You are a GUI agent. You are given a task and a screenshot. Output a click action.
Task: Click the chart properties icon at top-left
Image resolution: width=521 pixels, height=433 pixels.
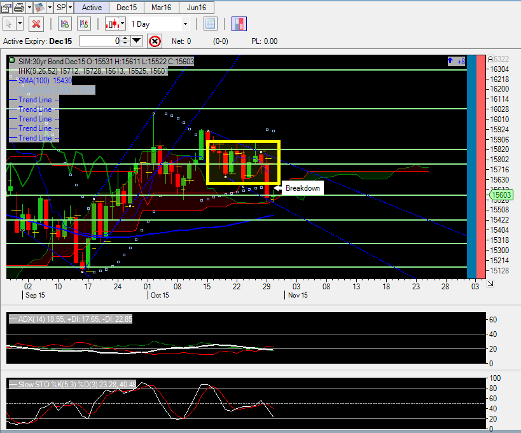pos(5,8)
